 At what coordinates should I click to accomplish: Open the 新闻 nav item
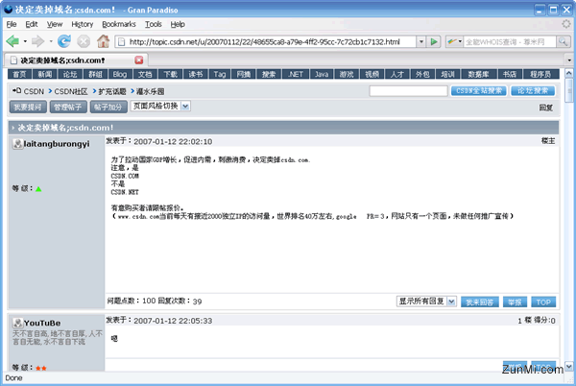pyautogui.click(x=45, y=74)
